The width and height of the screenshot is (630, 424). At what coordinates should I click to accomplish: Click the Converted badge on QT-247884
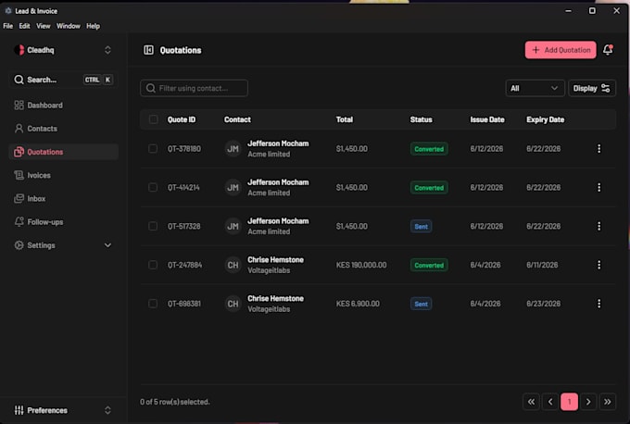(429, 265)
